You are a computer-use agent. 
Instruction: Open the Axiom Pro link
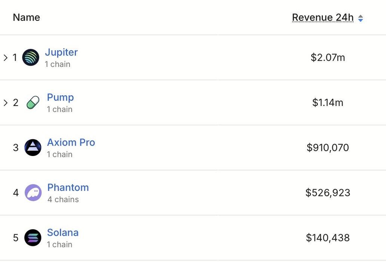(x=71, y=143)
